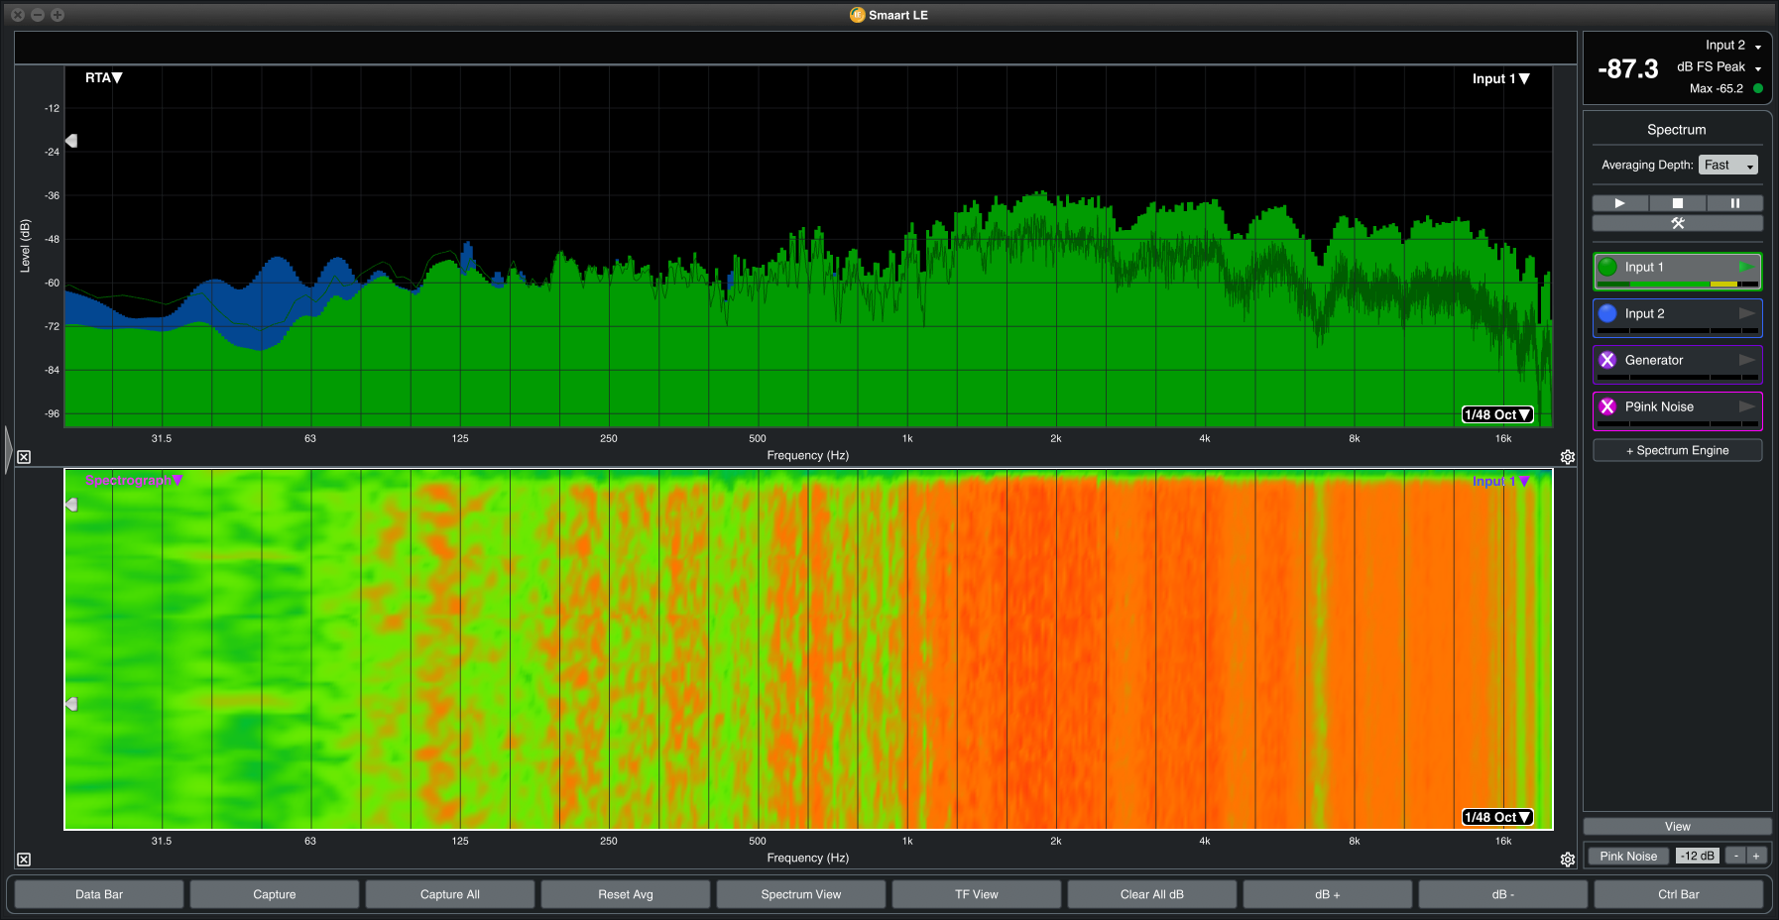Select the P9ink Noise engine row

coord(1678,411)
